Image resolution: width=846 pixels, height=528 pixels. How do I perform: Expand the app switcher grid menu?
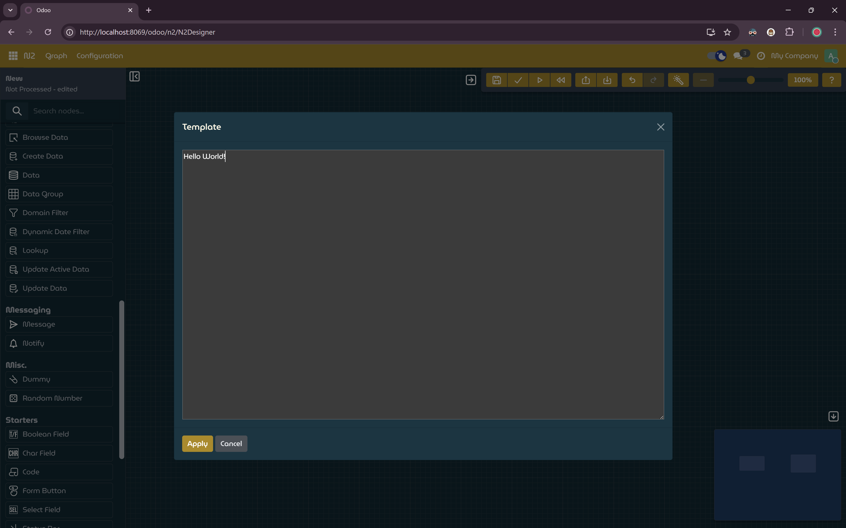pyautogui.click(x=13, y=55)
